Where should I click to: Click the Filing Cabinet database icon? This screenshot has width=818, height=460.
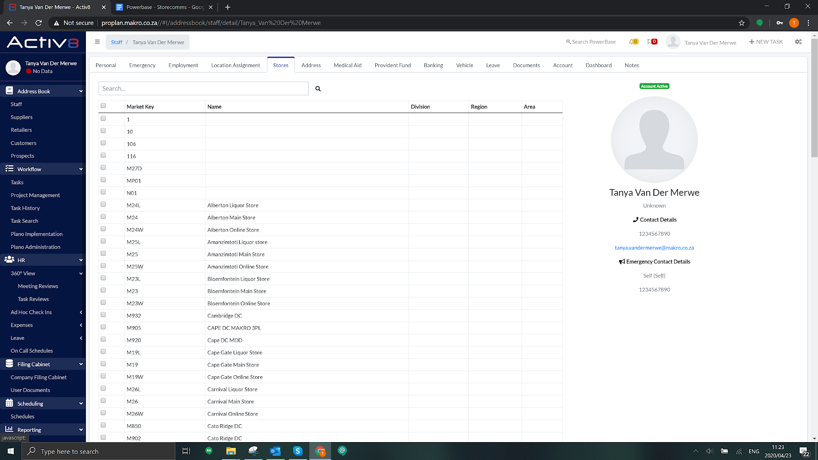tap(9, 364)
